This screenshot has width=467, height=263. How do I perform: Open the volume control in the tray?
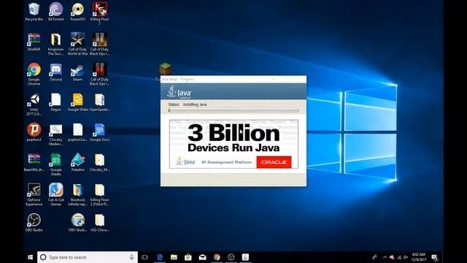tap(406, 257)
